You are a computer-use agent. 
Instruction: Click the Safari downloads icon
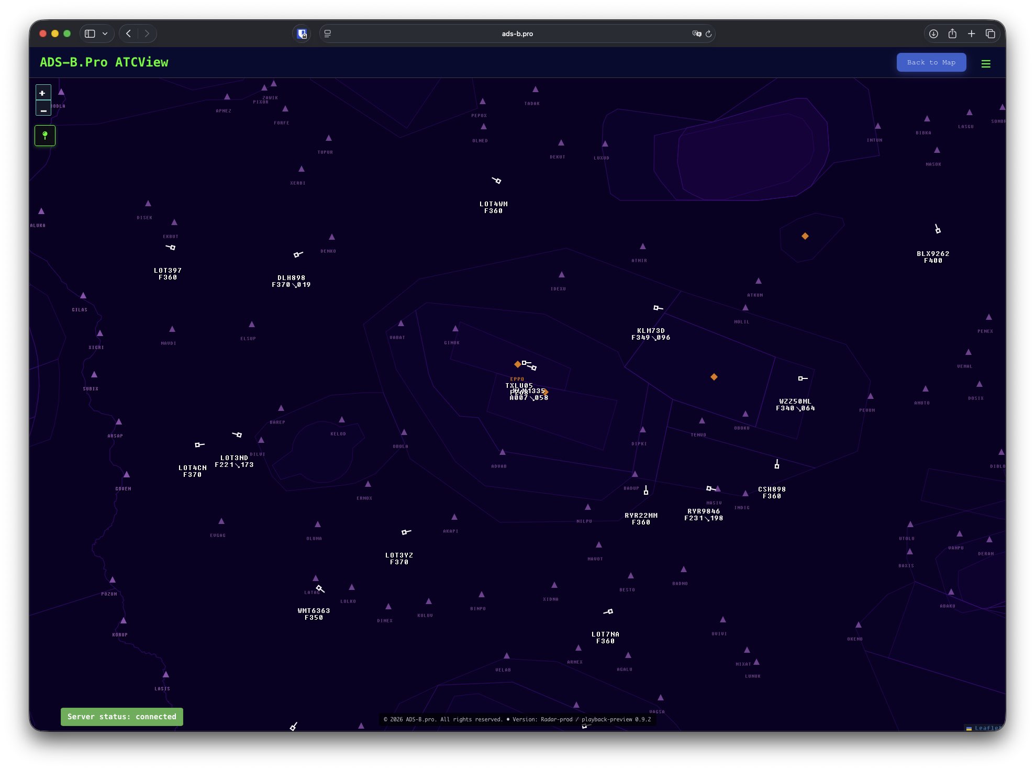[x=933, y=33]
